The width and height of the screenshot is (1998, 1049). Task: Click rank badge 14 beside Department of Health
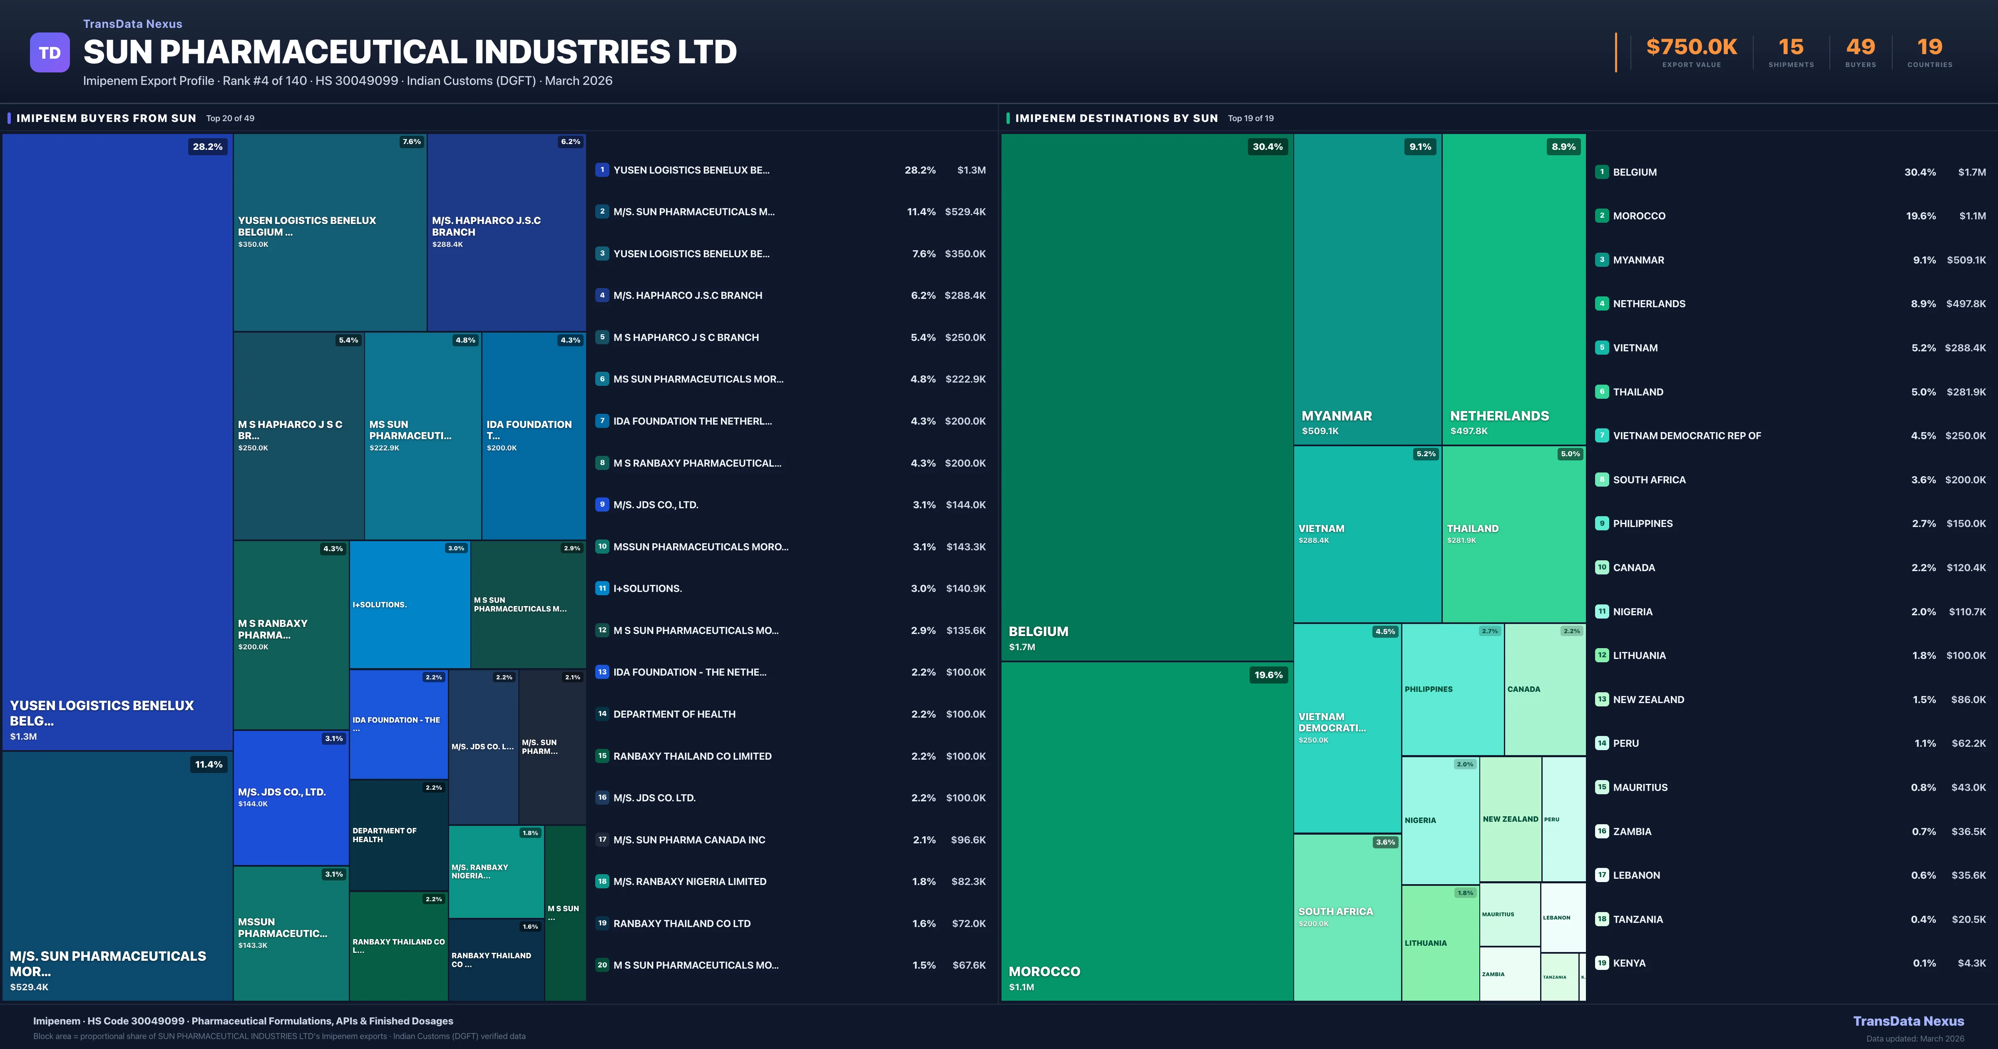(602, 714)
